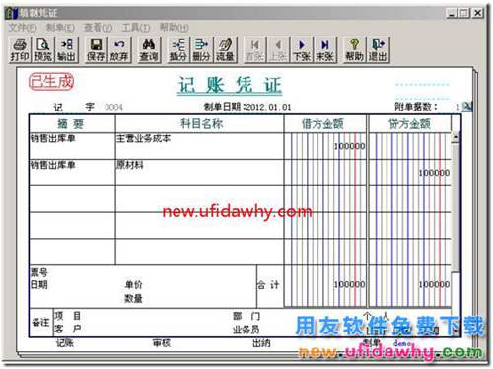Go to 首张 first voucher
The width and height of the screenshot is (493, 369).
point(254,50)
